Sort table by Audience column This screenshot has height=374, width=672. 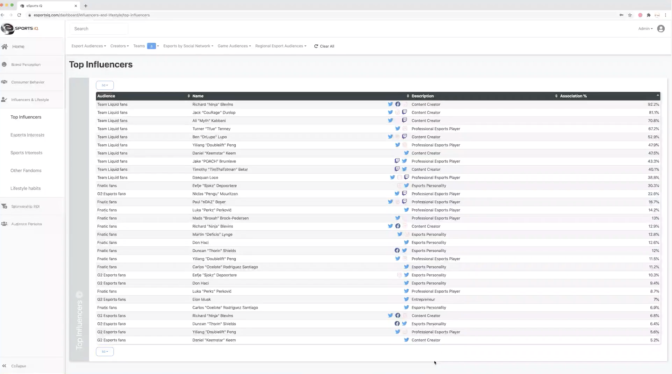[x=143, y=96]
